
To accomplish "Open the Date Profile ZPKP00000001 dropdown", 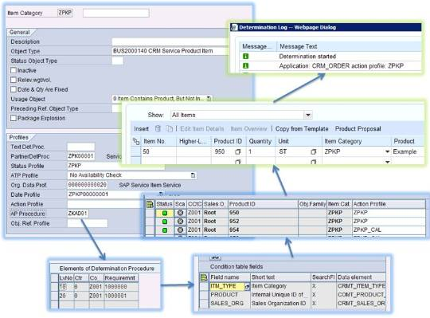I will (x=161, y=194).
